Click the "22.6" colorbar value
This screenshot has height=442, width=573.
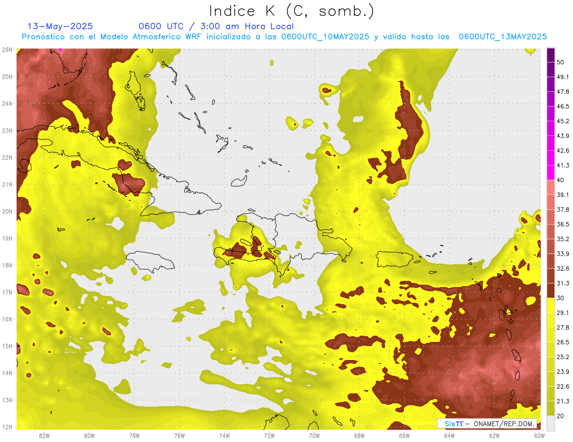(x=563, y=387)
